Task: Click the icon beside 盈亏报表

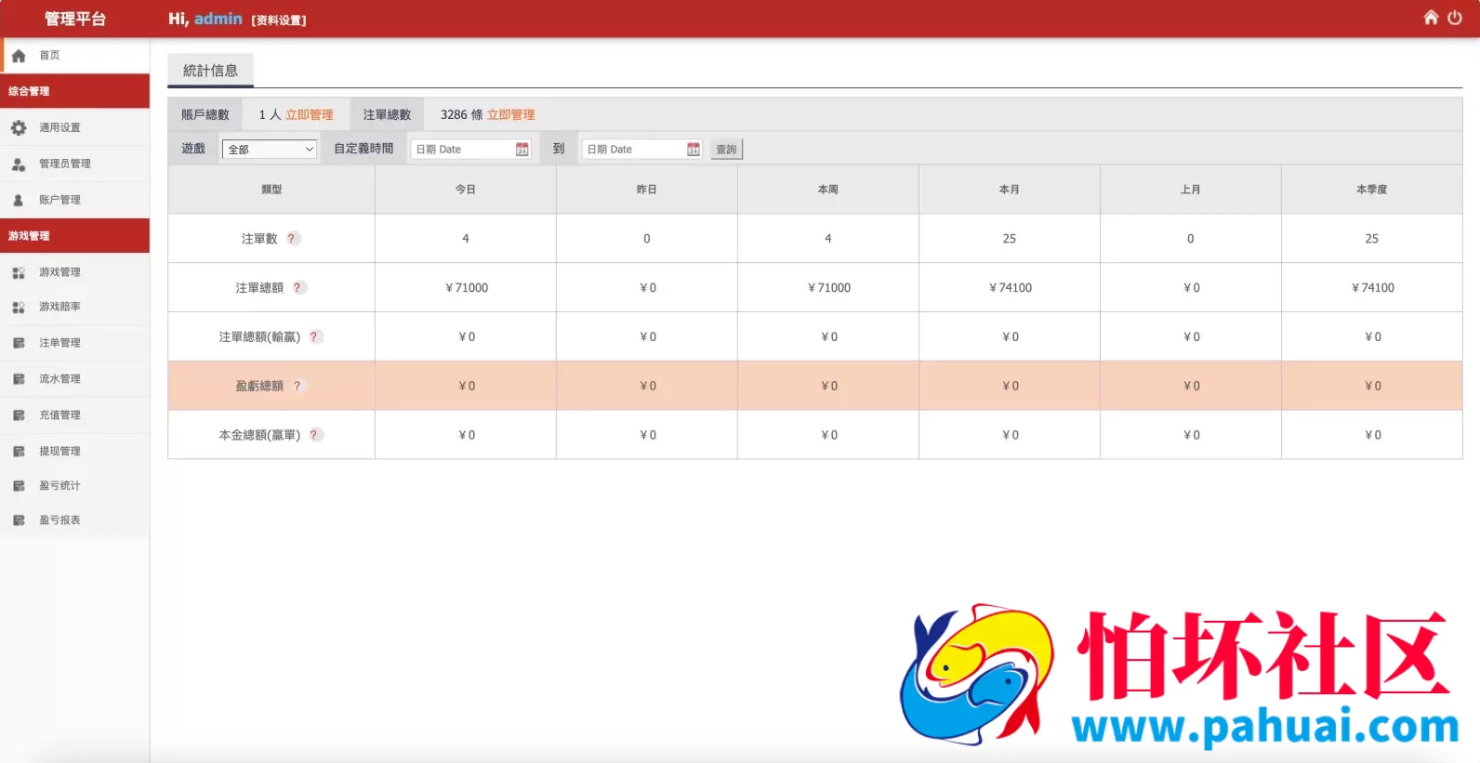Action: click(19, 520)
